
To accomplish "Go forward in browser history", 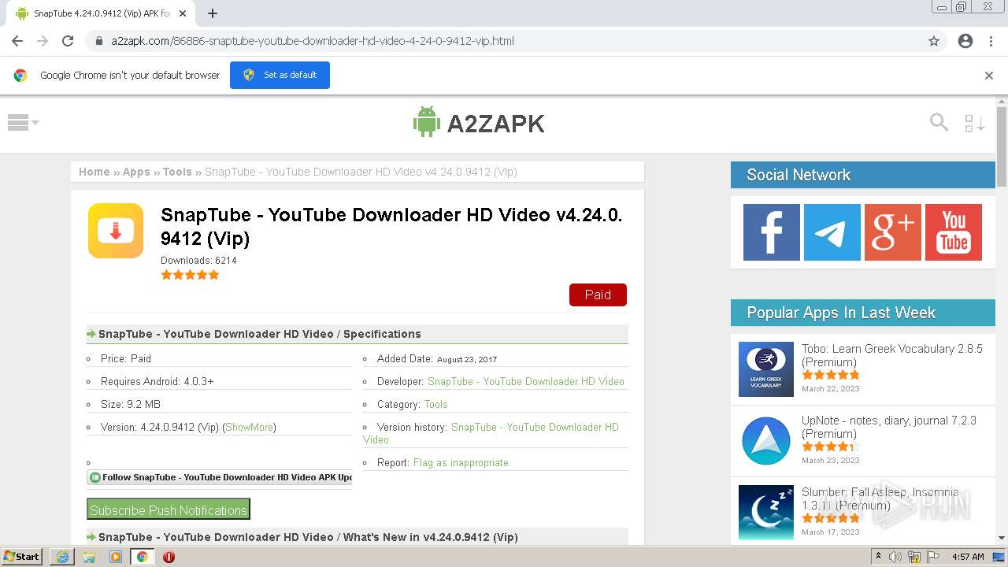I will (x=43, y=41).
